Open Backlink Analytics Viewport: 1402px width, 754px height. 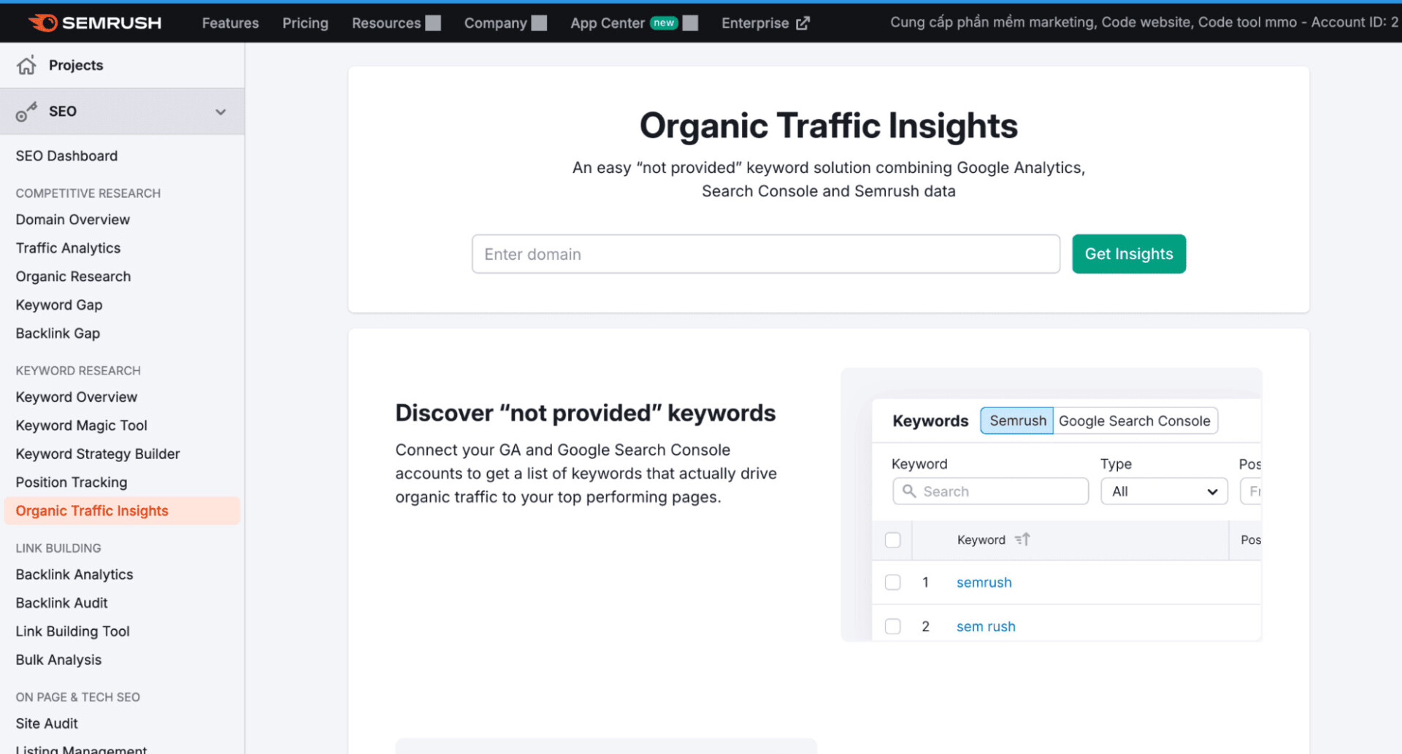tap(74, 574)
